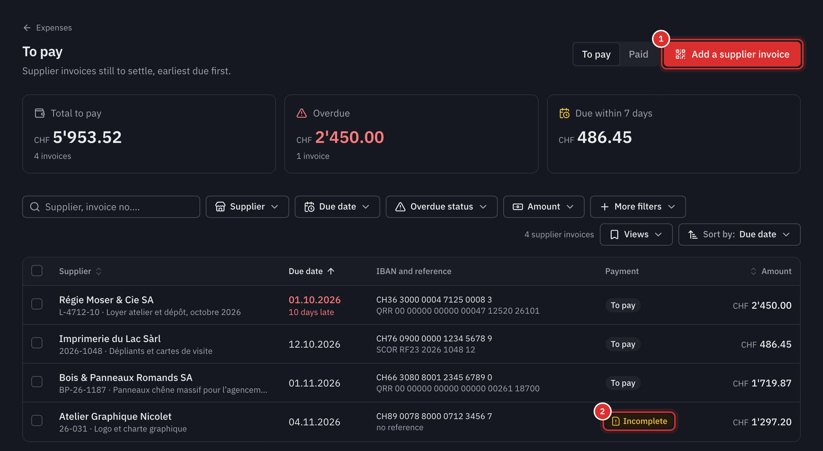Click the back arrow next to Expenses
Screen dimensions: 823x451
pyautogui.click(x=27, y=28)
